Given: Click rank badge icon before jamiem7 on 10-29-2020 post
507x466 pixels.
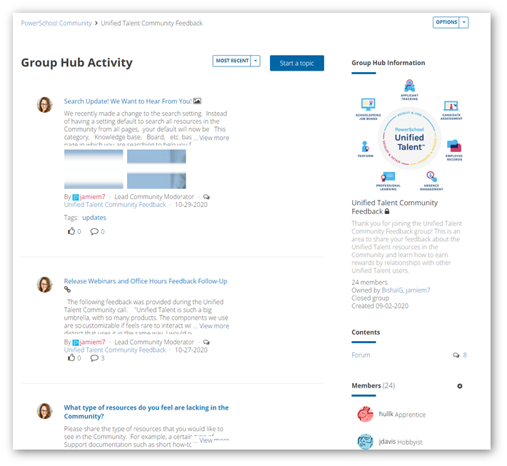Looking at the screenshot, I should click(x=76, y=197).
